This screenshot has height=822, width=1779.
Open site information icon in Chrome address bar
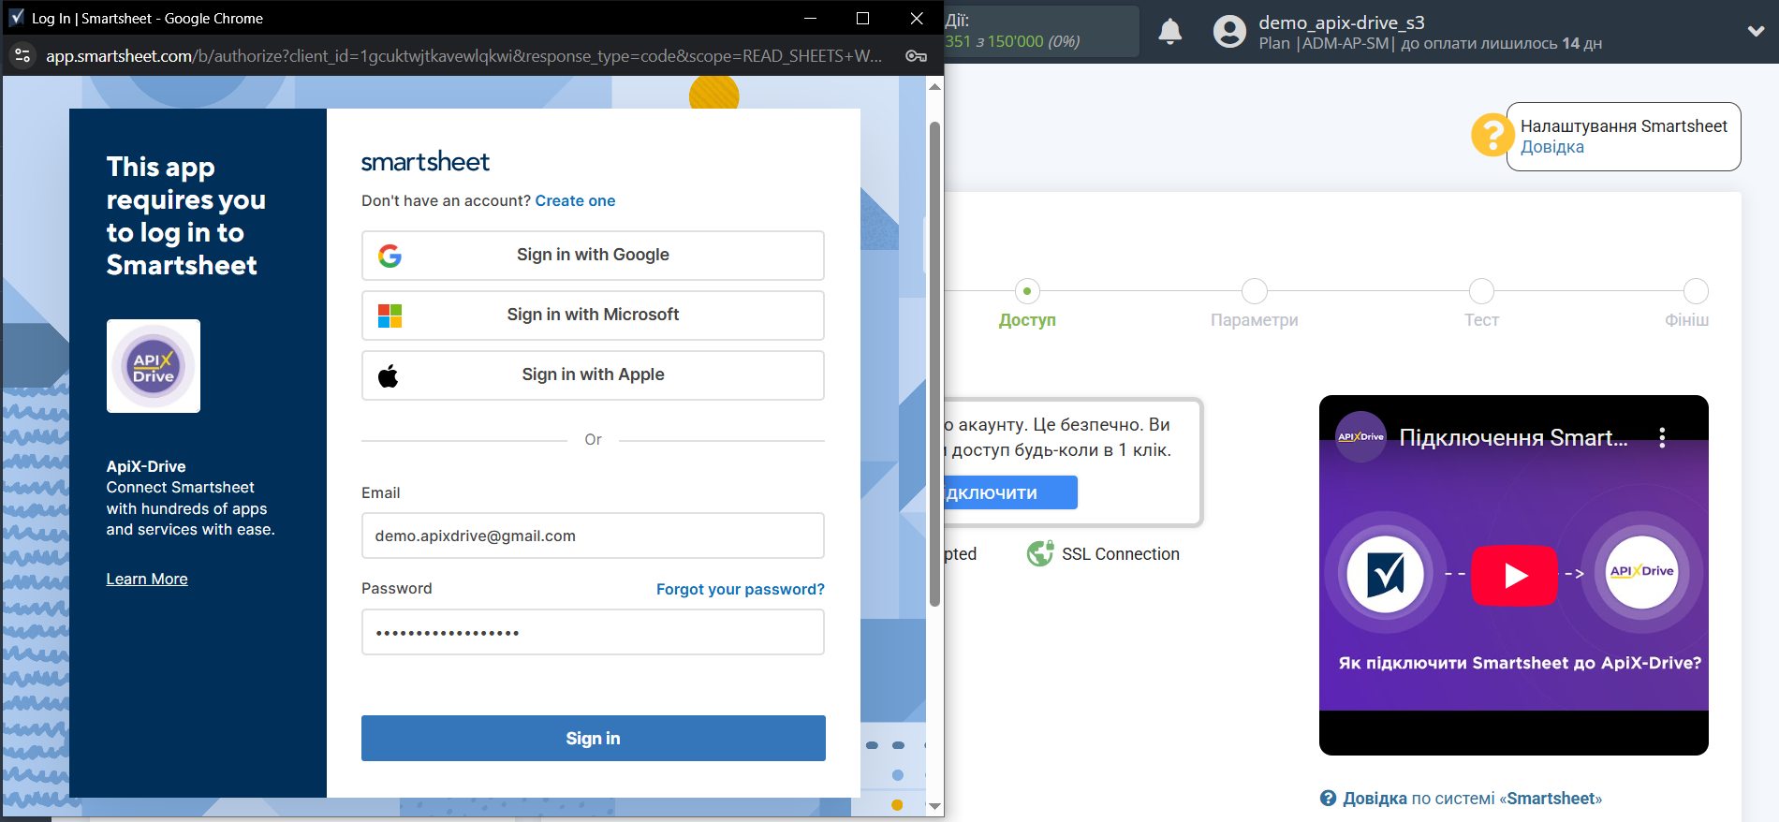[23, 56]
